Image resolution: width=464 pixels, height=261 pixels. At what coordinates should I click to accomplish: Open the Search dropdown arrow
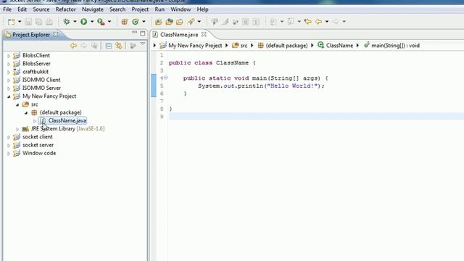tap(199, 22)
